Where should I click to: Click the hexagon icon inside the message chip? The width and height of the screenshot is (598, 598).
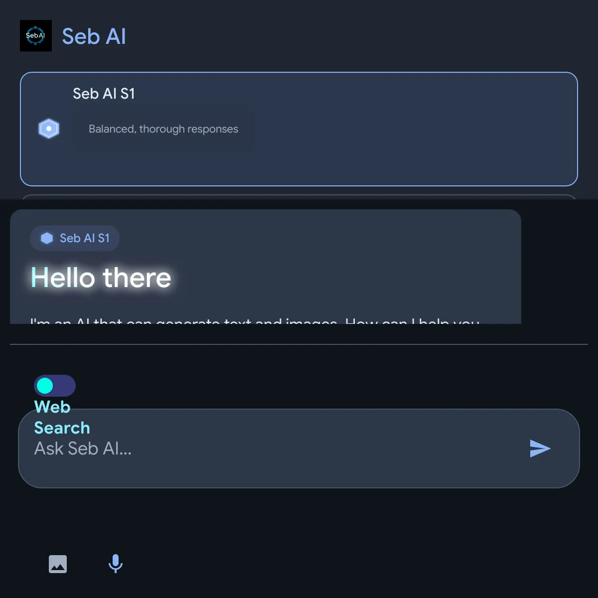(47, 238)
